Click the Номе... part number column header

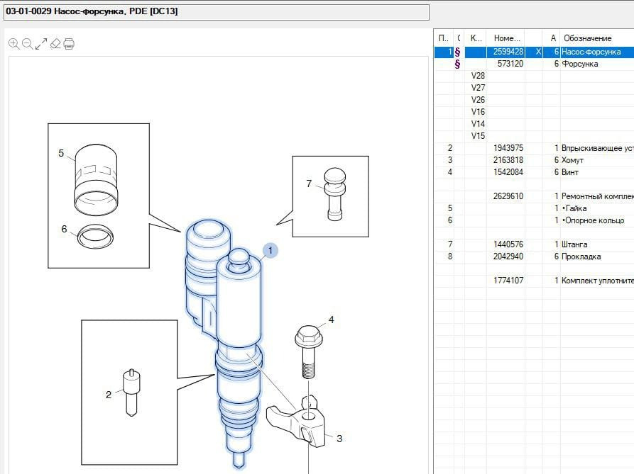508,38
